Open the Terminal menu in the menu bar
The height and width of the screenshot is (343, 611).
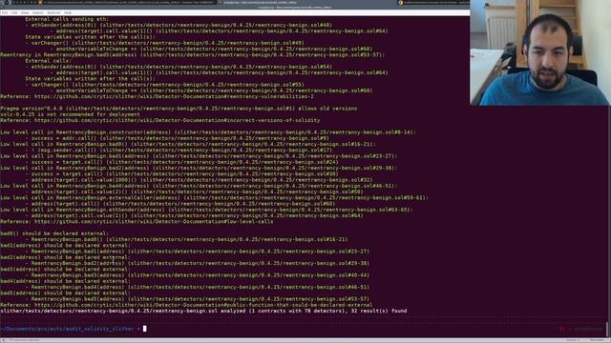(53, 12)
